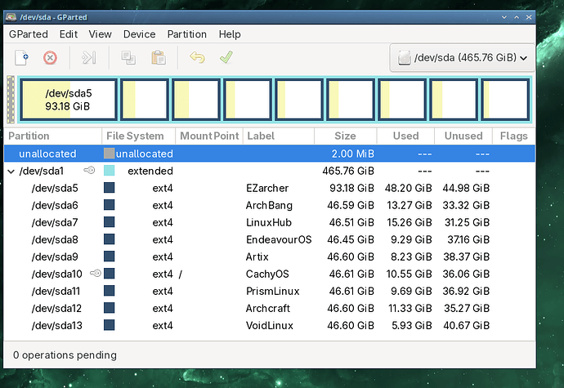Sort by the File System column header
The height and width of the screenshot is (388, 564).
click(x=138, y=136)
